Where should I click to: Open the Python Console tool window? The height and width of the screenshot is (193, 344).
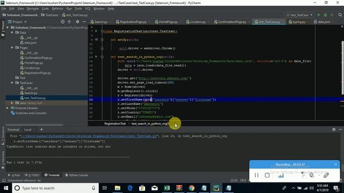click(76, 175)
